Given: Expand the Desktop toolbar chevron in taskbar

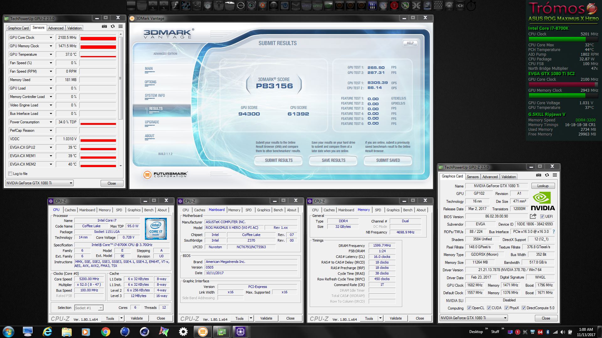Looking at the screenshot, I should click(487, 328).
